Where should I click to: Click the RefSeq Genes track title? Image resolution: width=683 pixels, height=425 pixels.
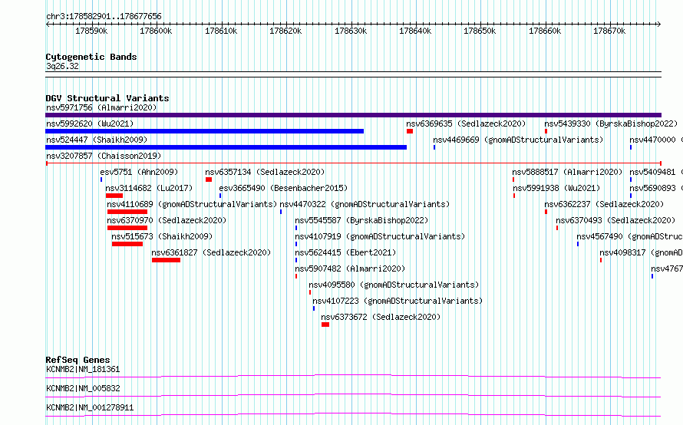pyautogui.click(x=78, y=360)
